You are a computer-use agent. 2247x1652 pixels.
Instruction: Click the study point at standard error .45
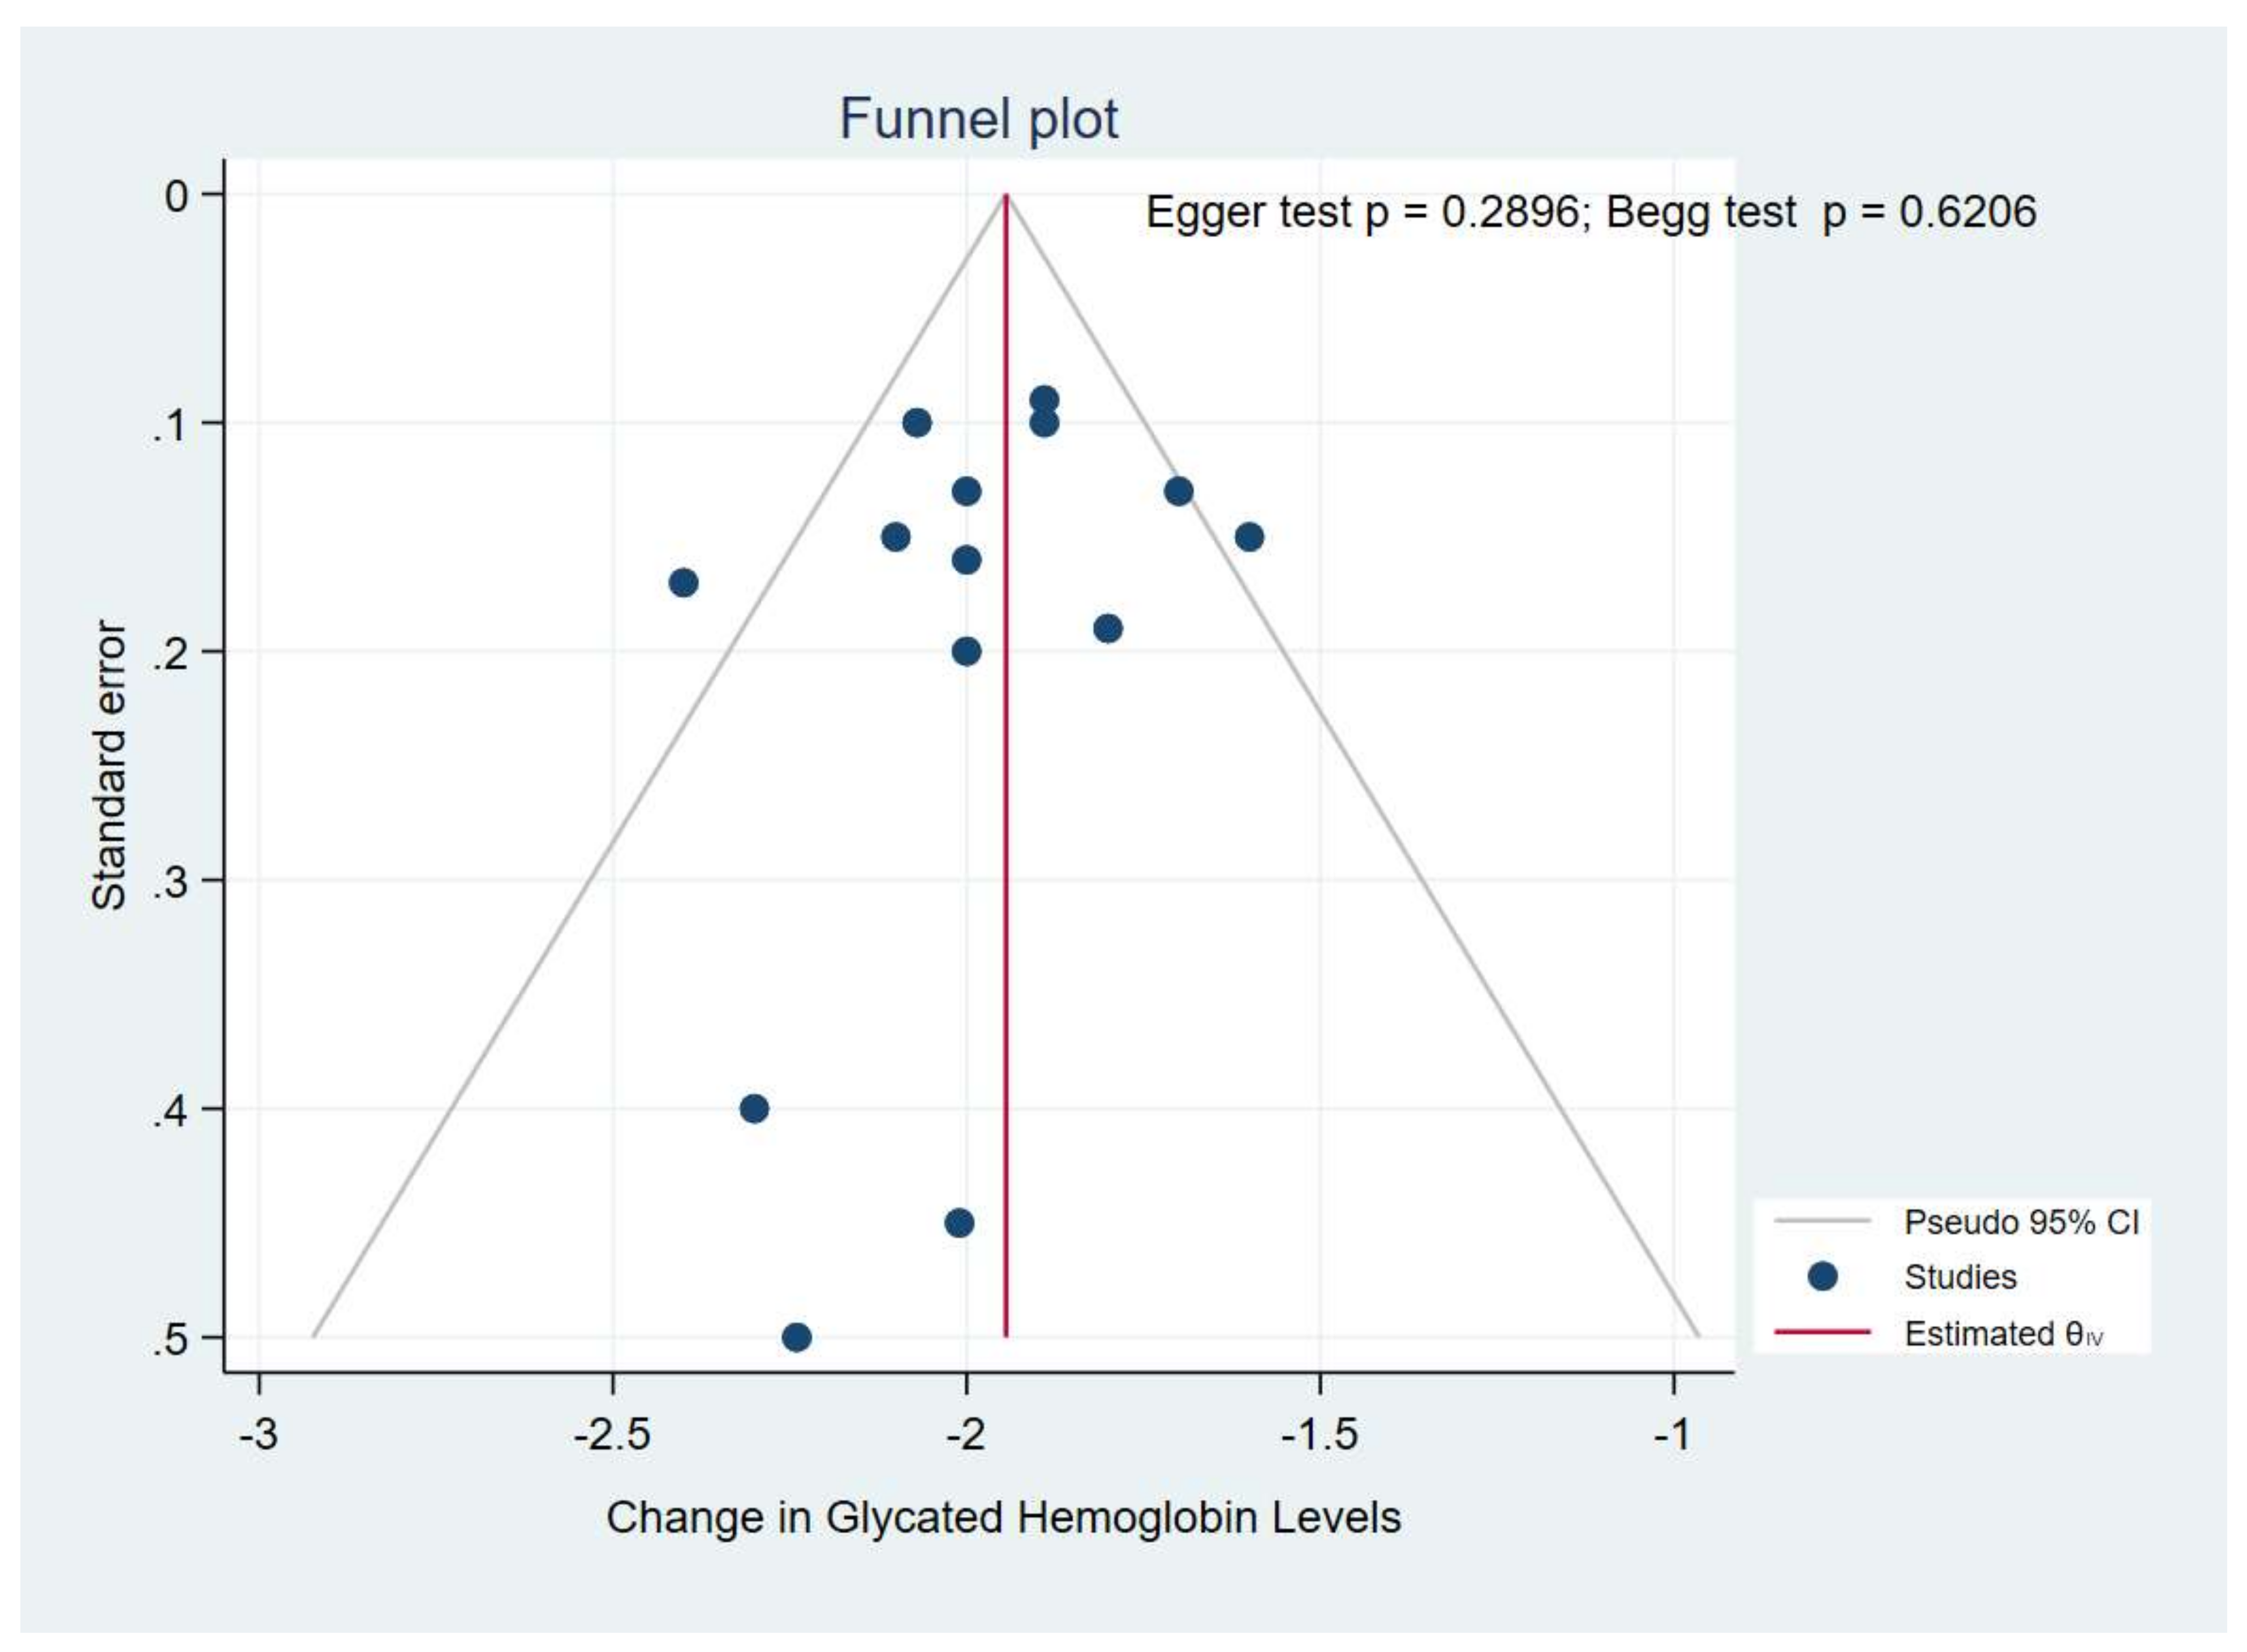(959, 1223)
